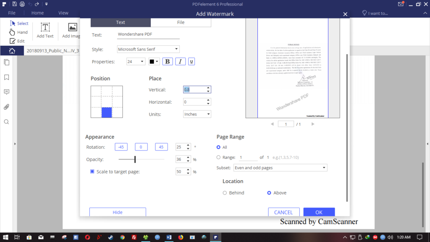The height and width of the screenshot is (242, 430).
Task: Open the page thumbnails panel
Action: tap(7, 62)
